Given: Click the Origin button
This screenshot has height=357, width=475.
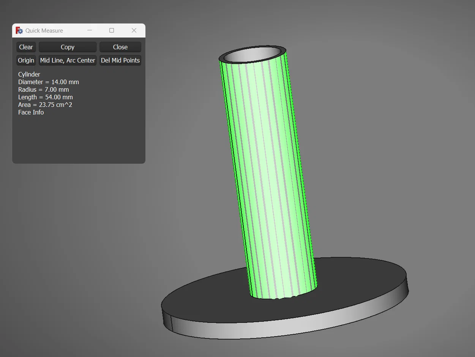Looking at the screenshot, I should point(26,60).
